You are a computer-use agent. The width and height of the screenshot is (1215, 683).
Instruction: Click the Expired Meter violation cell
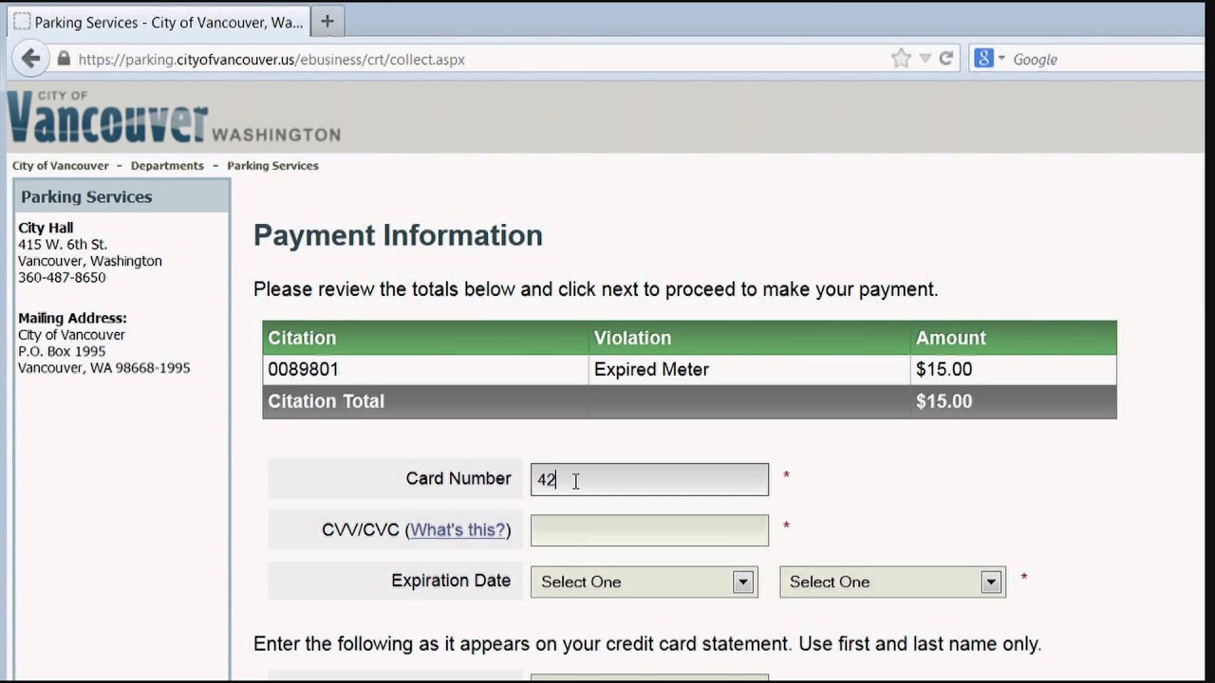(x=749, y=369)
